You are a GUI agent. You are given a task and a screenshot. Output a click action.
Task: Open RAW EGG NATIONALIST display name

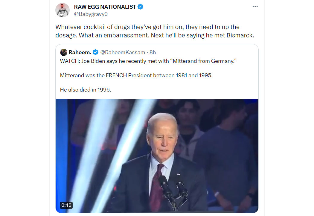(x=105, y=7)
